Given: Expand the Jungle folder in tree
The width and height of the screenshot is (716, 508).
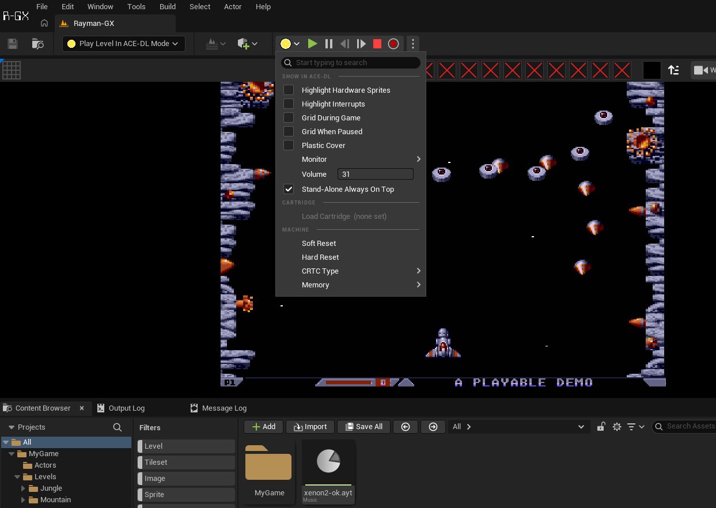Looking at the screenshot, I should 24,488.
